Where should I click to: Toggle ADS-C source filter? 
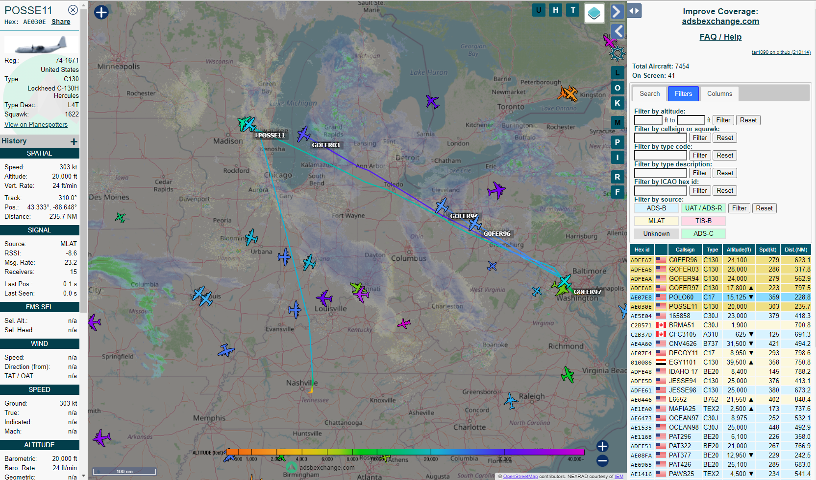(x=703, y=233)
